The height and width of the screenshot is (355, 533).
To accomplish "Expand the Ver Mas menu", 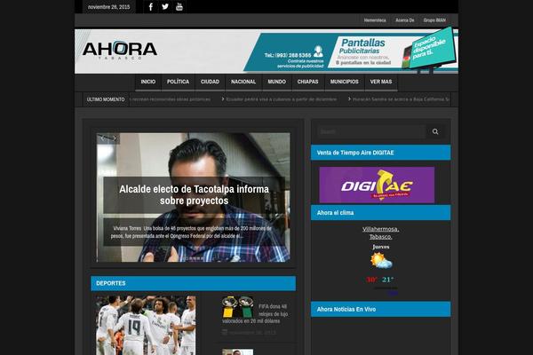I will 381,82.
